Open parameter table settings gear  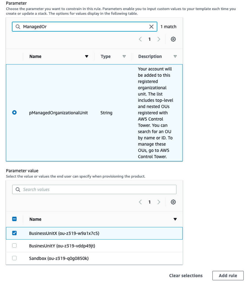pyautogui.click(x=173, y=39)
